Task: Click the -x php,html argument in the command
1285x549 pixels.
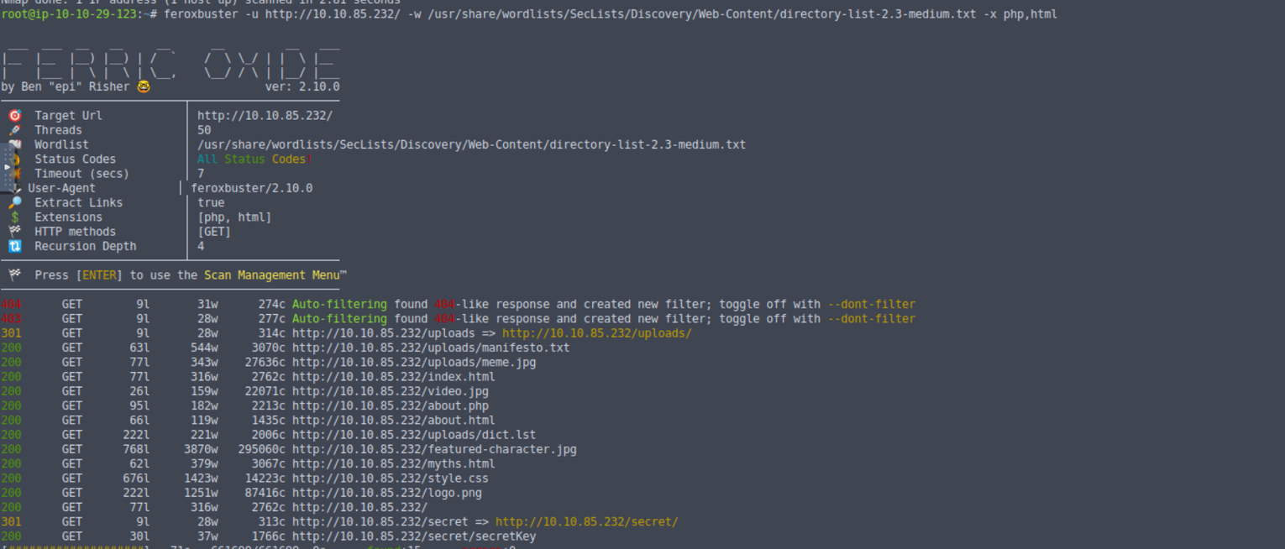Action: click(x=1020, y=14)
